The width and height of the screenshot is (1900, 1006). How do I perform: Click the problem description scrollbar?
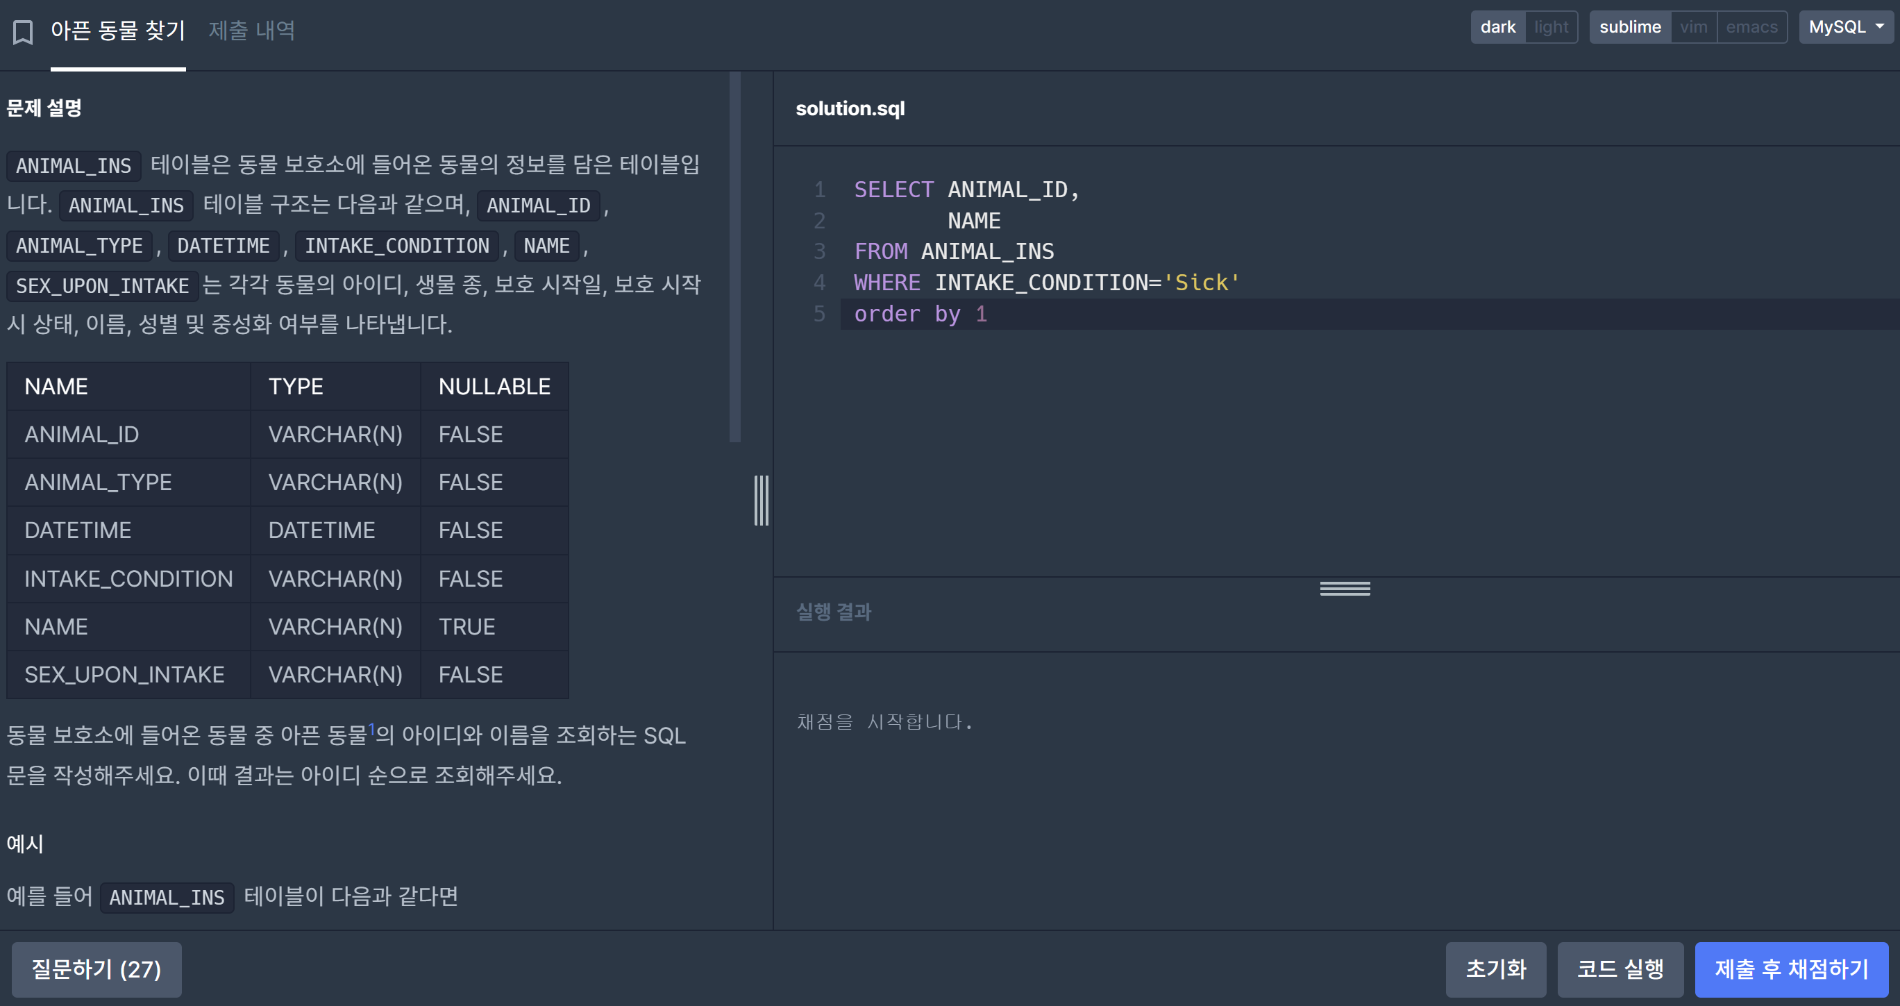[734, 258]
